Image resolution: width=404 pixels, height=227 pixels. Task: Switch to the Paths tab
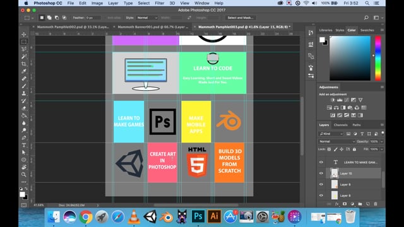point(357,125)
